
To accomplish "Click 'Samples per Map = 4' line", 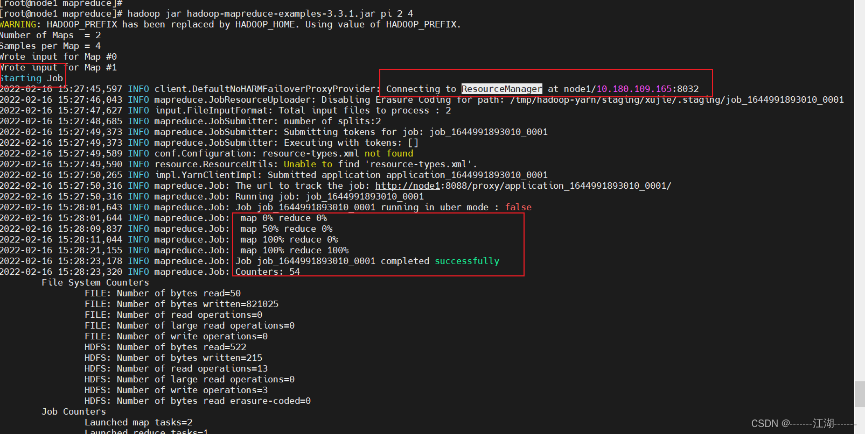I will [x=51, y=46].
